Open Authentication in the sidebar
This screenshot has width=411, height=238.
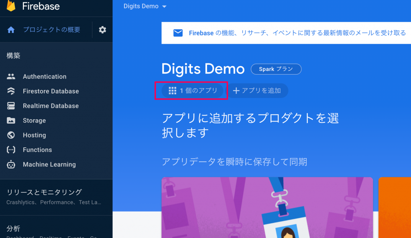tap(45, 77)
